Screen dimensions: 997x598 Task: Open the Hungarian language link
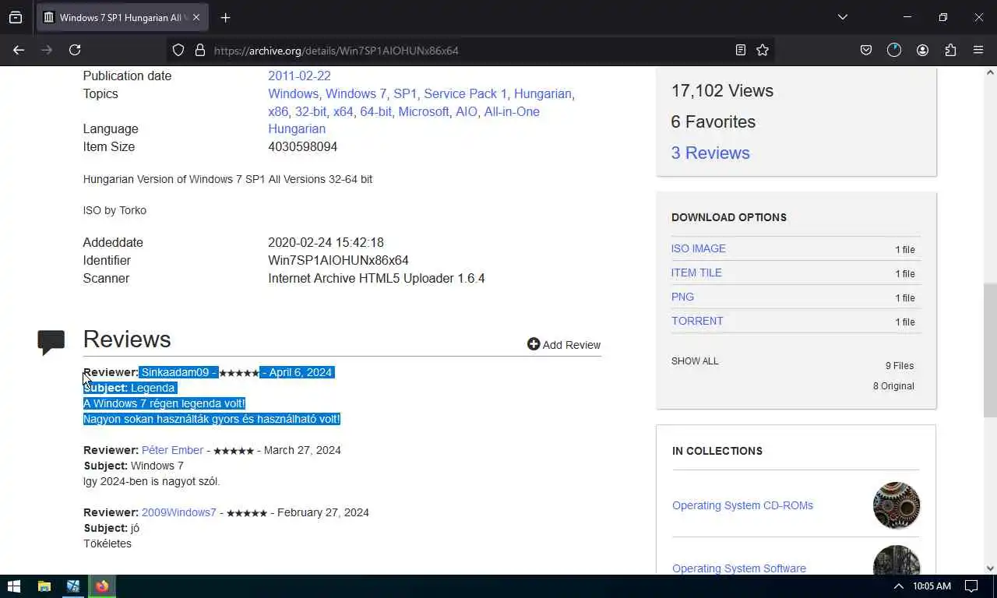297,128
